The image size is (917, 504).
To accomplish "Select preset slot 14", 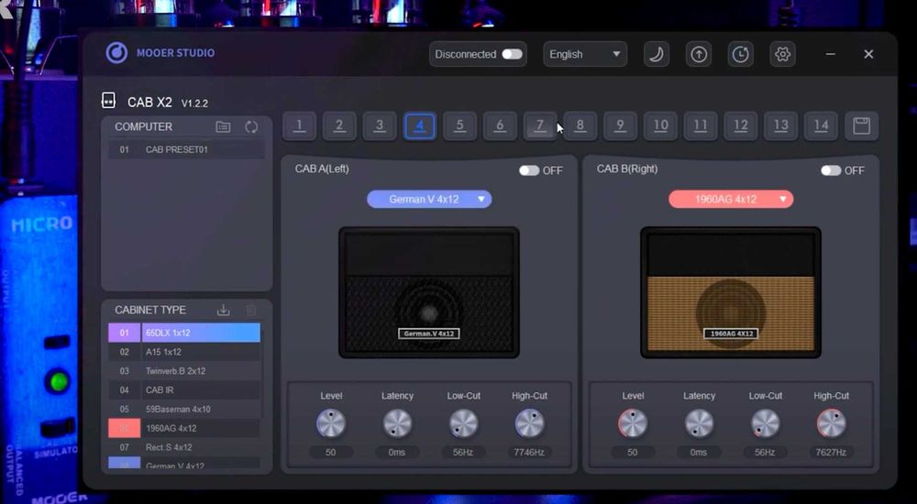I will (821, 126).
